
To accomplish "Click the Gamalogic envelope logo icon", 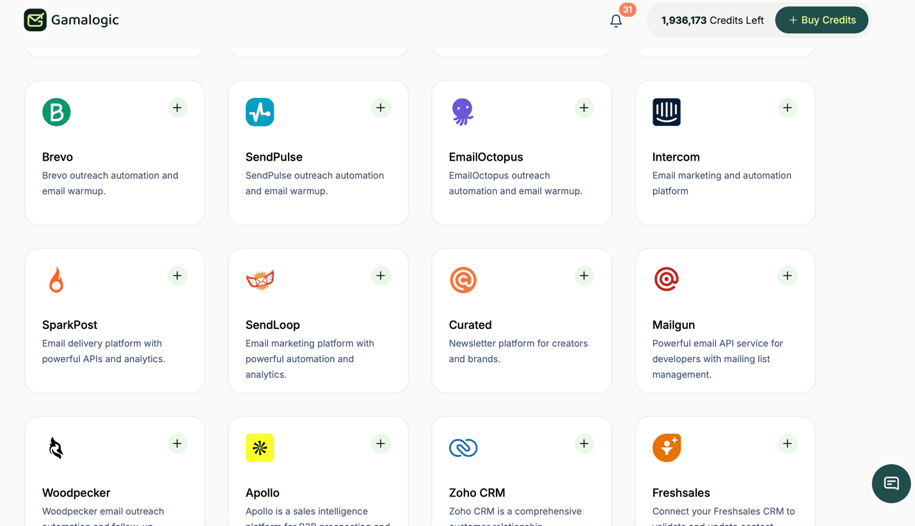I will point(35,20).
